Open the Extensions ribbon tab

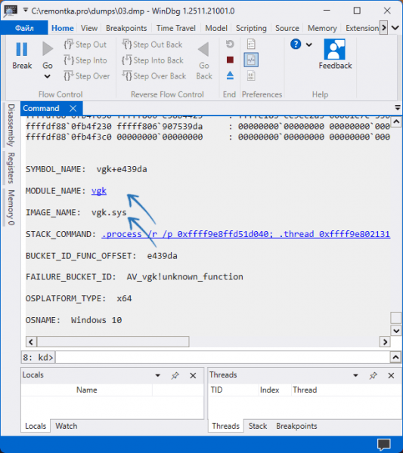click(x=362, y=28)
